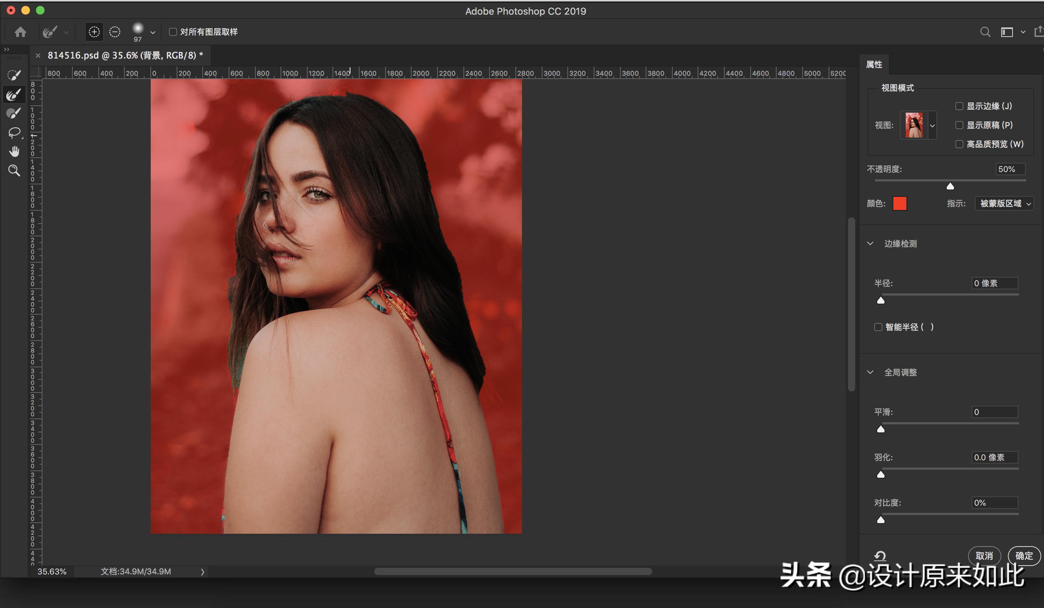Open the 被蒙版区域 indicator dropdown
Image resolution: width=1044 pixels, height=608 pixels.
(1004, 203)
